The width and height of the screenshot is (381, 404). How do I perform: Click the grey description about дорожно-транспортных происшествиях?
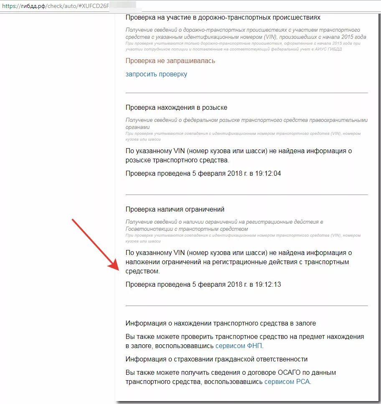246,33
